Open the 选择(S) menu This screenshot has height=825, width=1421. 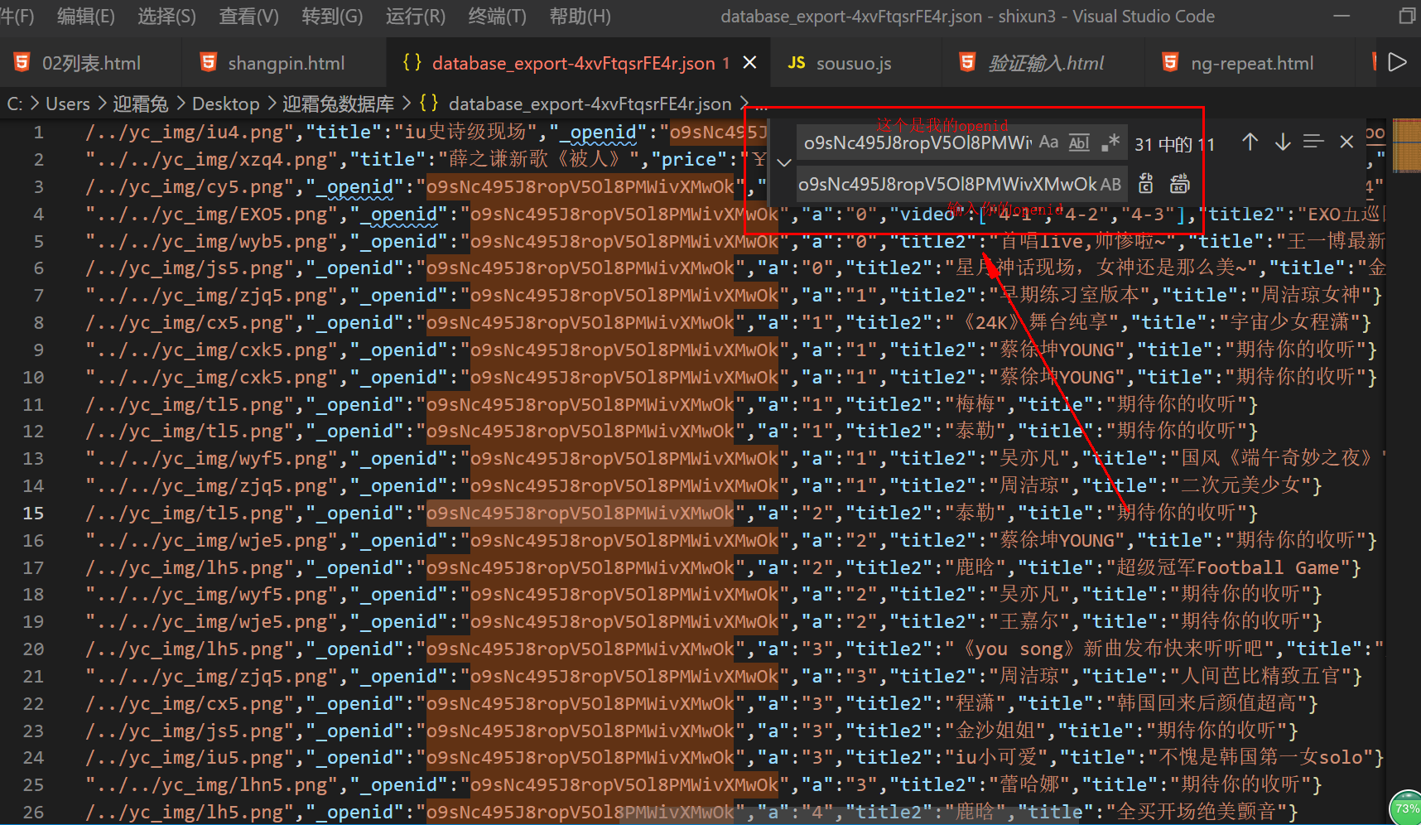pos(166,17)
